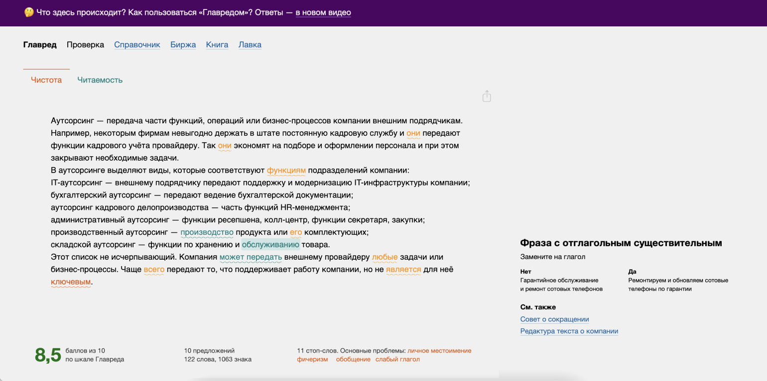Screen dimensions: 767x381
Task: Click underlined word «производство» in the text
Action: [x=207, y=232]
